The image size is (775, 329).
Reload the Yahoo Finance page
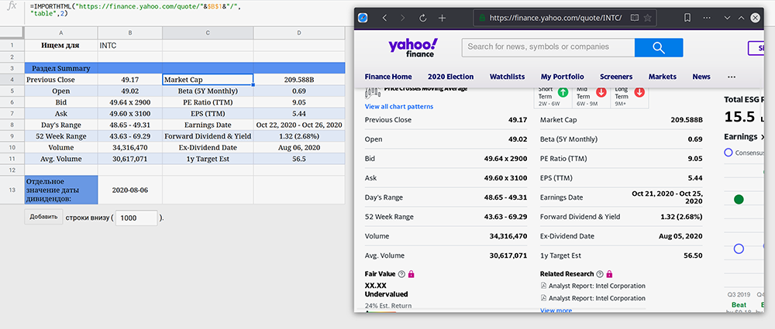pos(422,18)
